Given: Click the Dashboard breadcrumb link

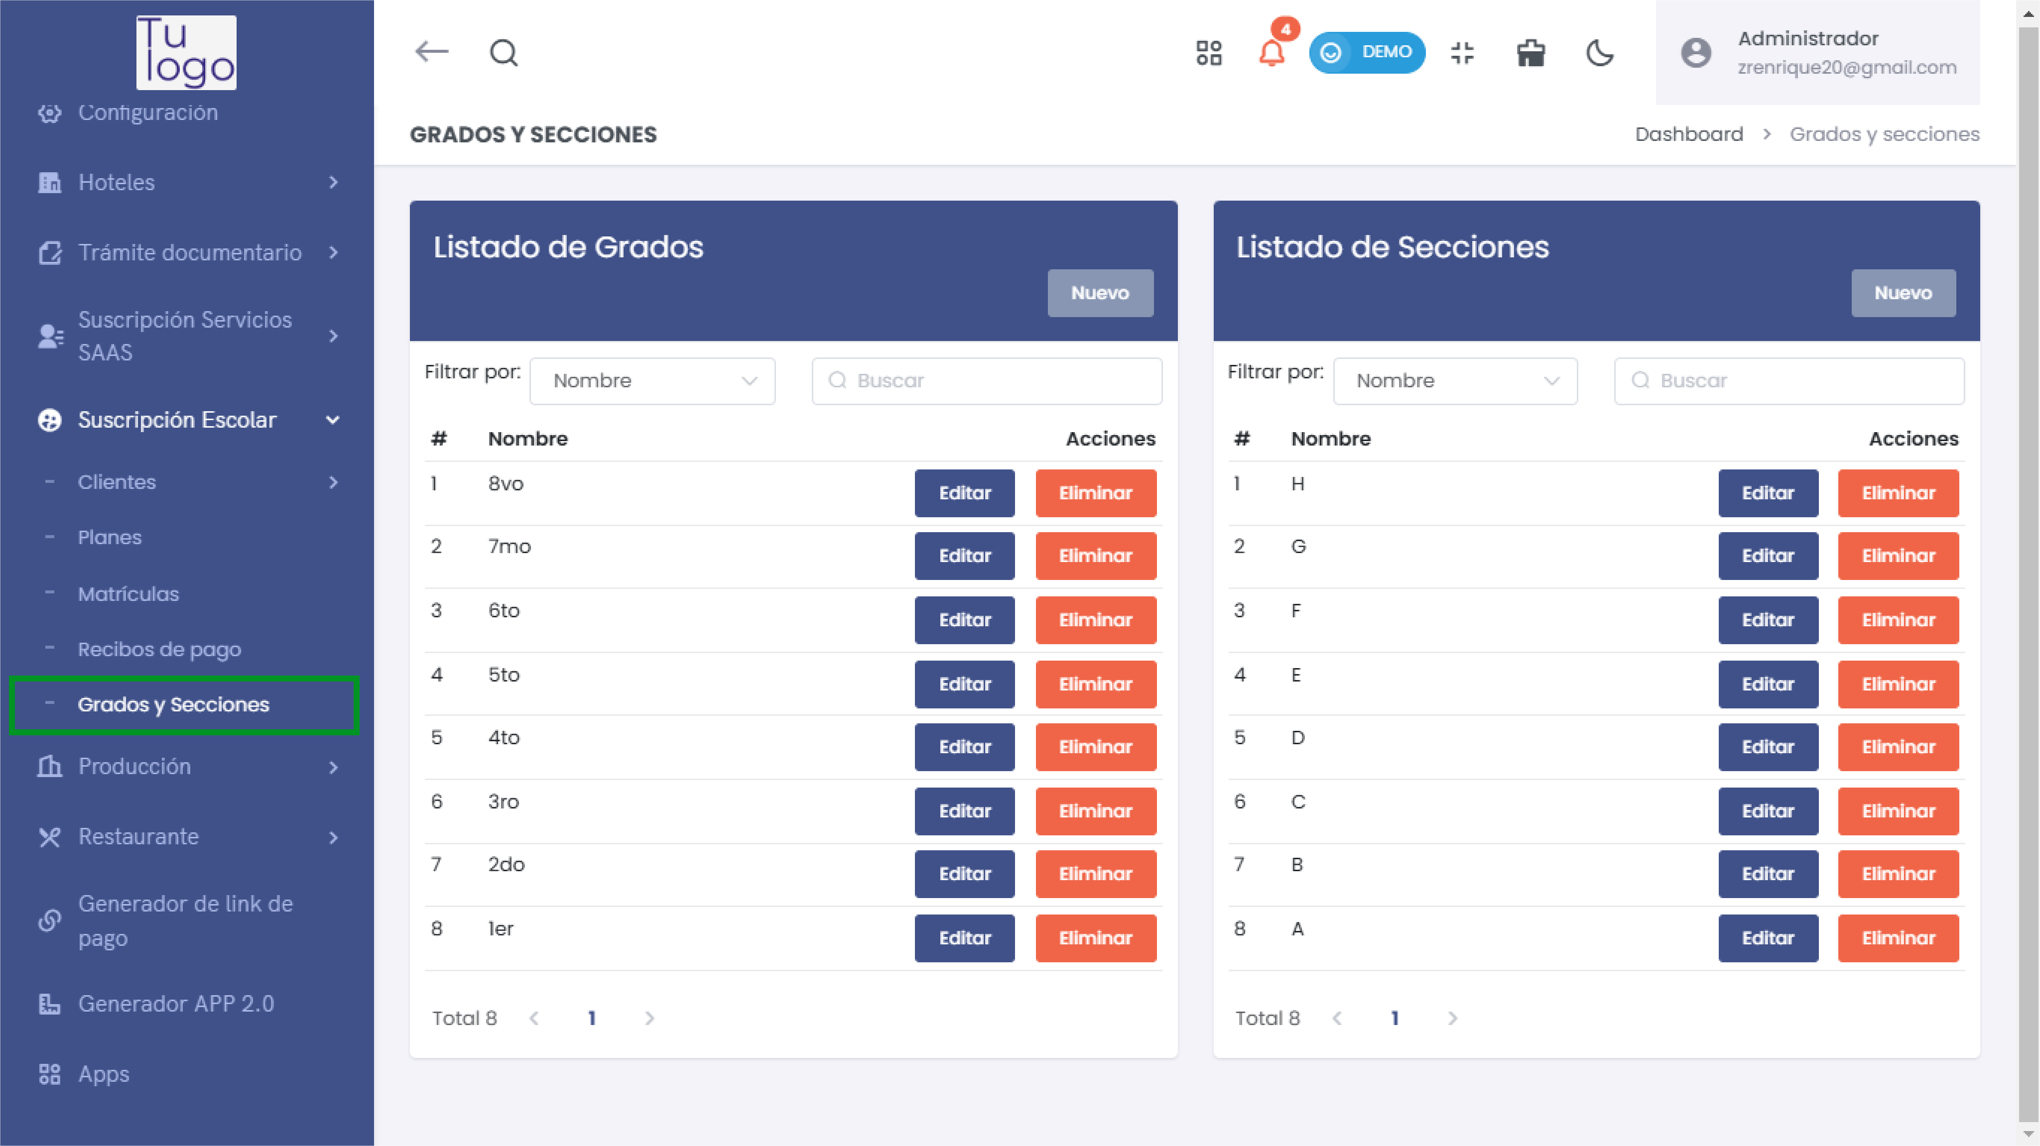Looking at the screenshot, I should click(x=1688, y=134).
